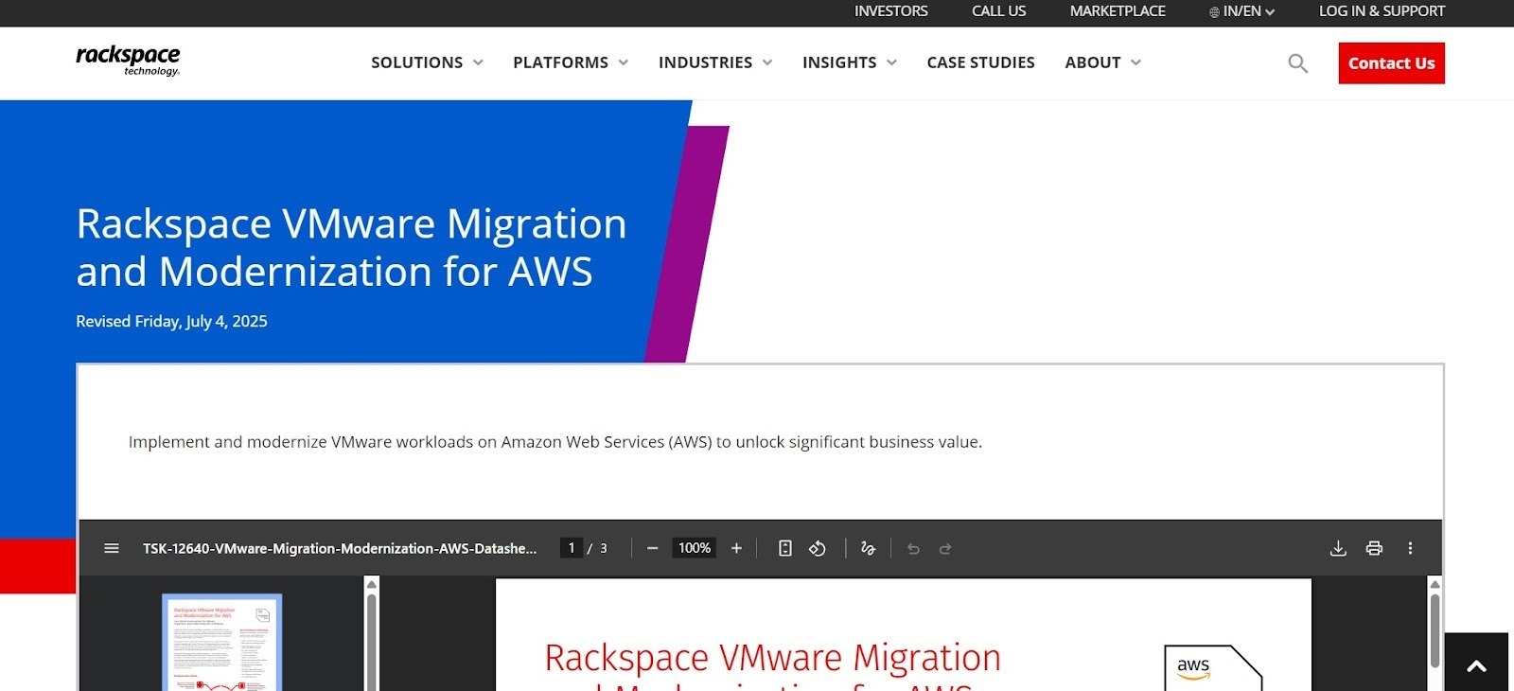Screen dimensions: 1514x691
Task: Click the PDF page number field
Action: [x=572, y=548]
